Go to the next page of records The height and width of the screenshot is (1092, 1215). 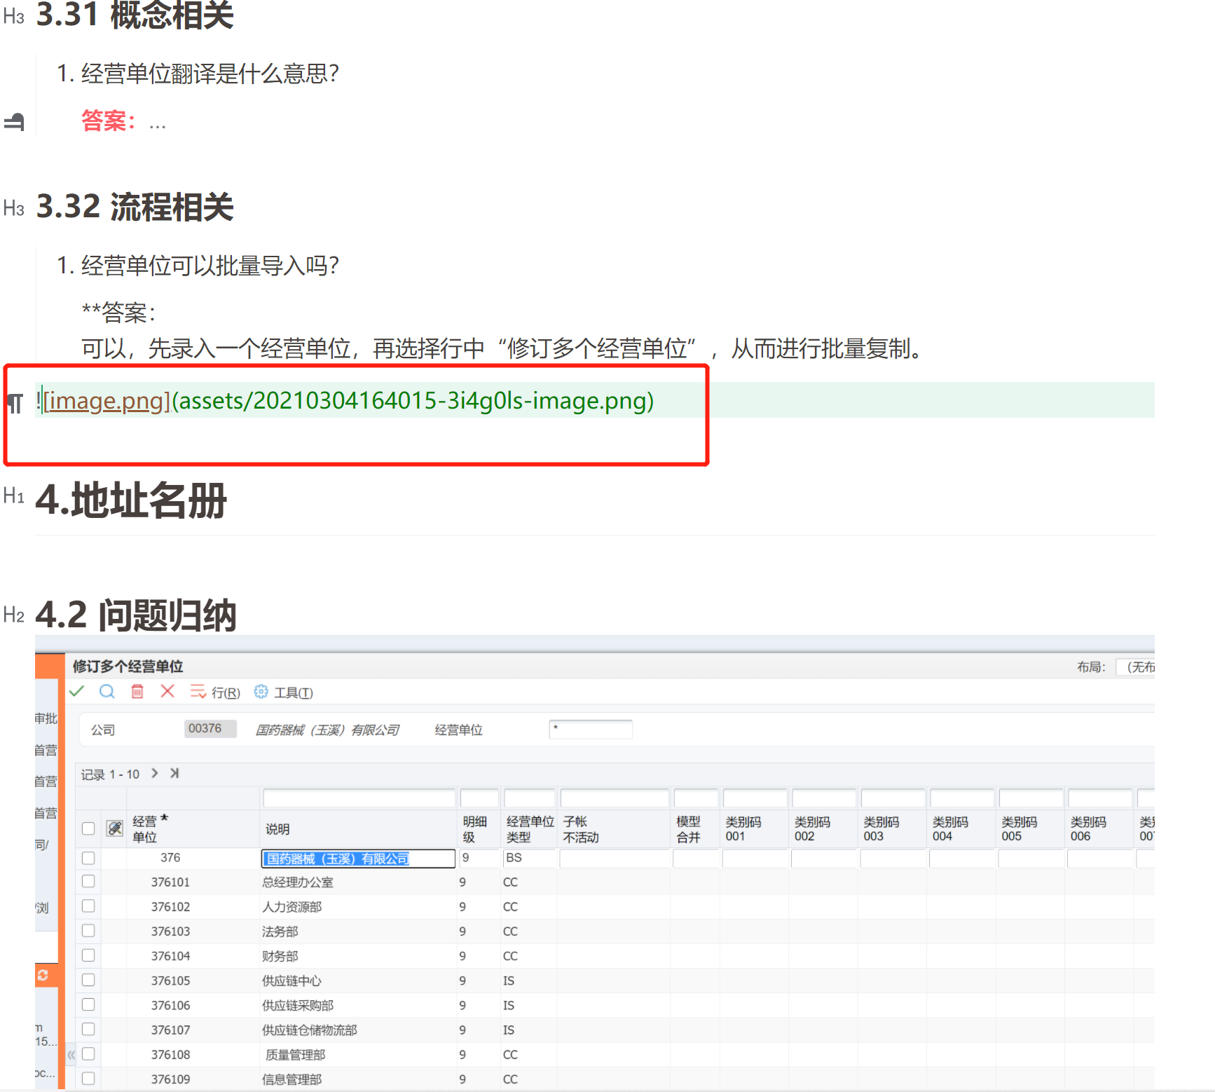(x=155, y=773)
